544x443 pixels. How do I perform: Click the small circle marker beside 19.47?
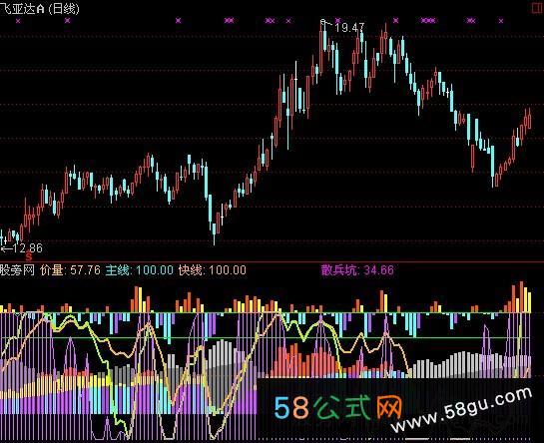tap(323, 22)
